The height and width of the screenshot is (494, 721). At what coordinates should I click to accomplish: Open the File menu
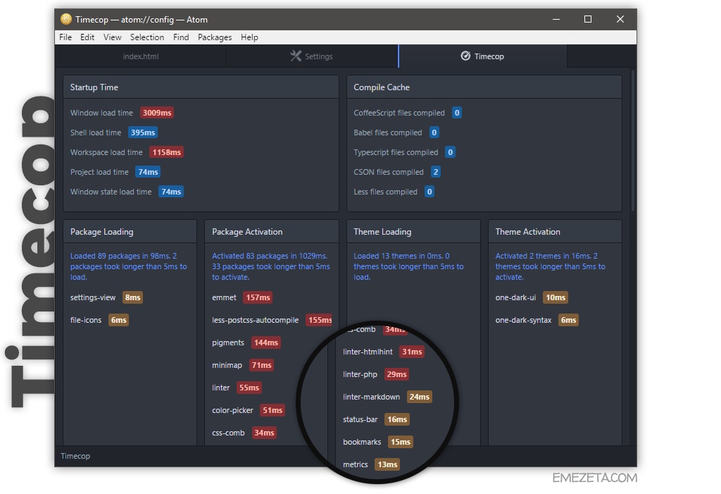65,37
